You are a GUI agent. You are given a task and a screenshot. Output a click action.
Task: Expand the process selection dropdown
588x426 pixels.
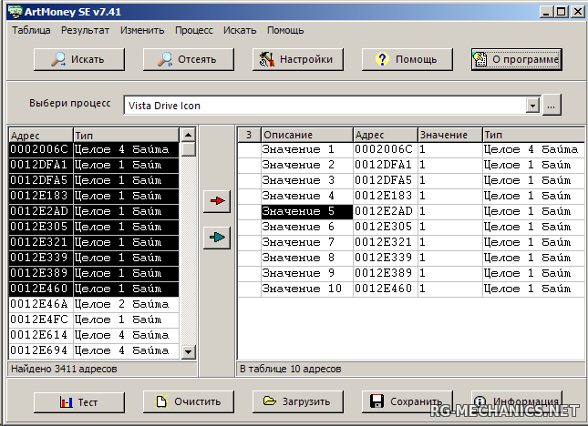pos(533,106)
